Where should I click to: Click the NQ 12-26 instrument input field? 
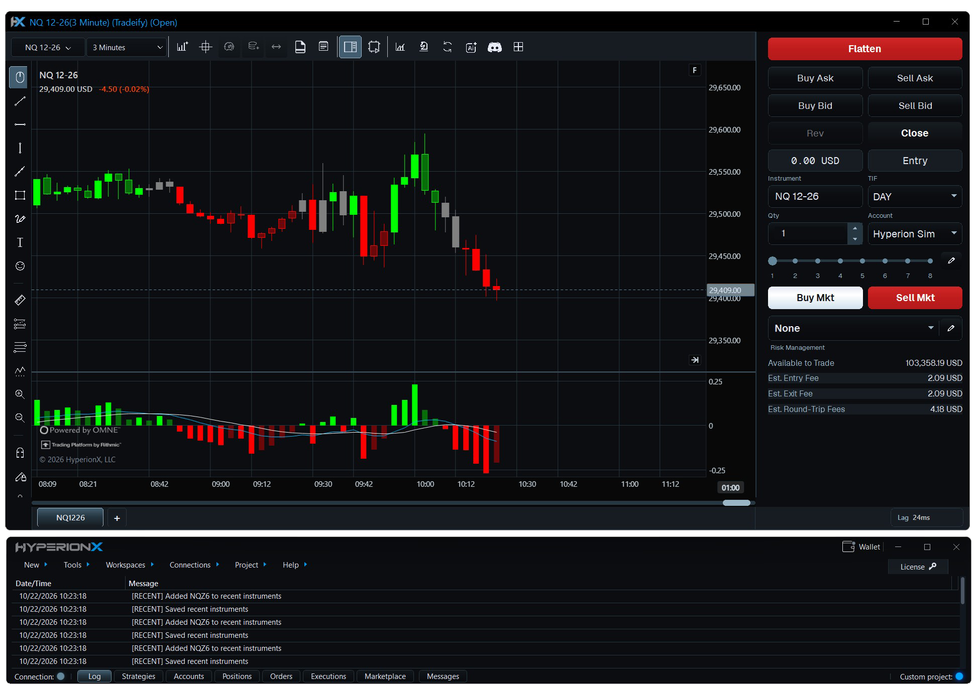click(x=815, y=196)
